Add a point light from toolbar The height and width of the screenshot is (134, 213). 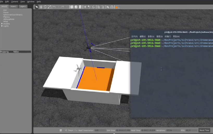85,7
